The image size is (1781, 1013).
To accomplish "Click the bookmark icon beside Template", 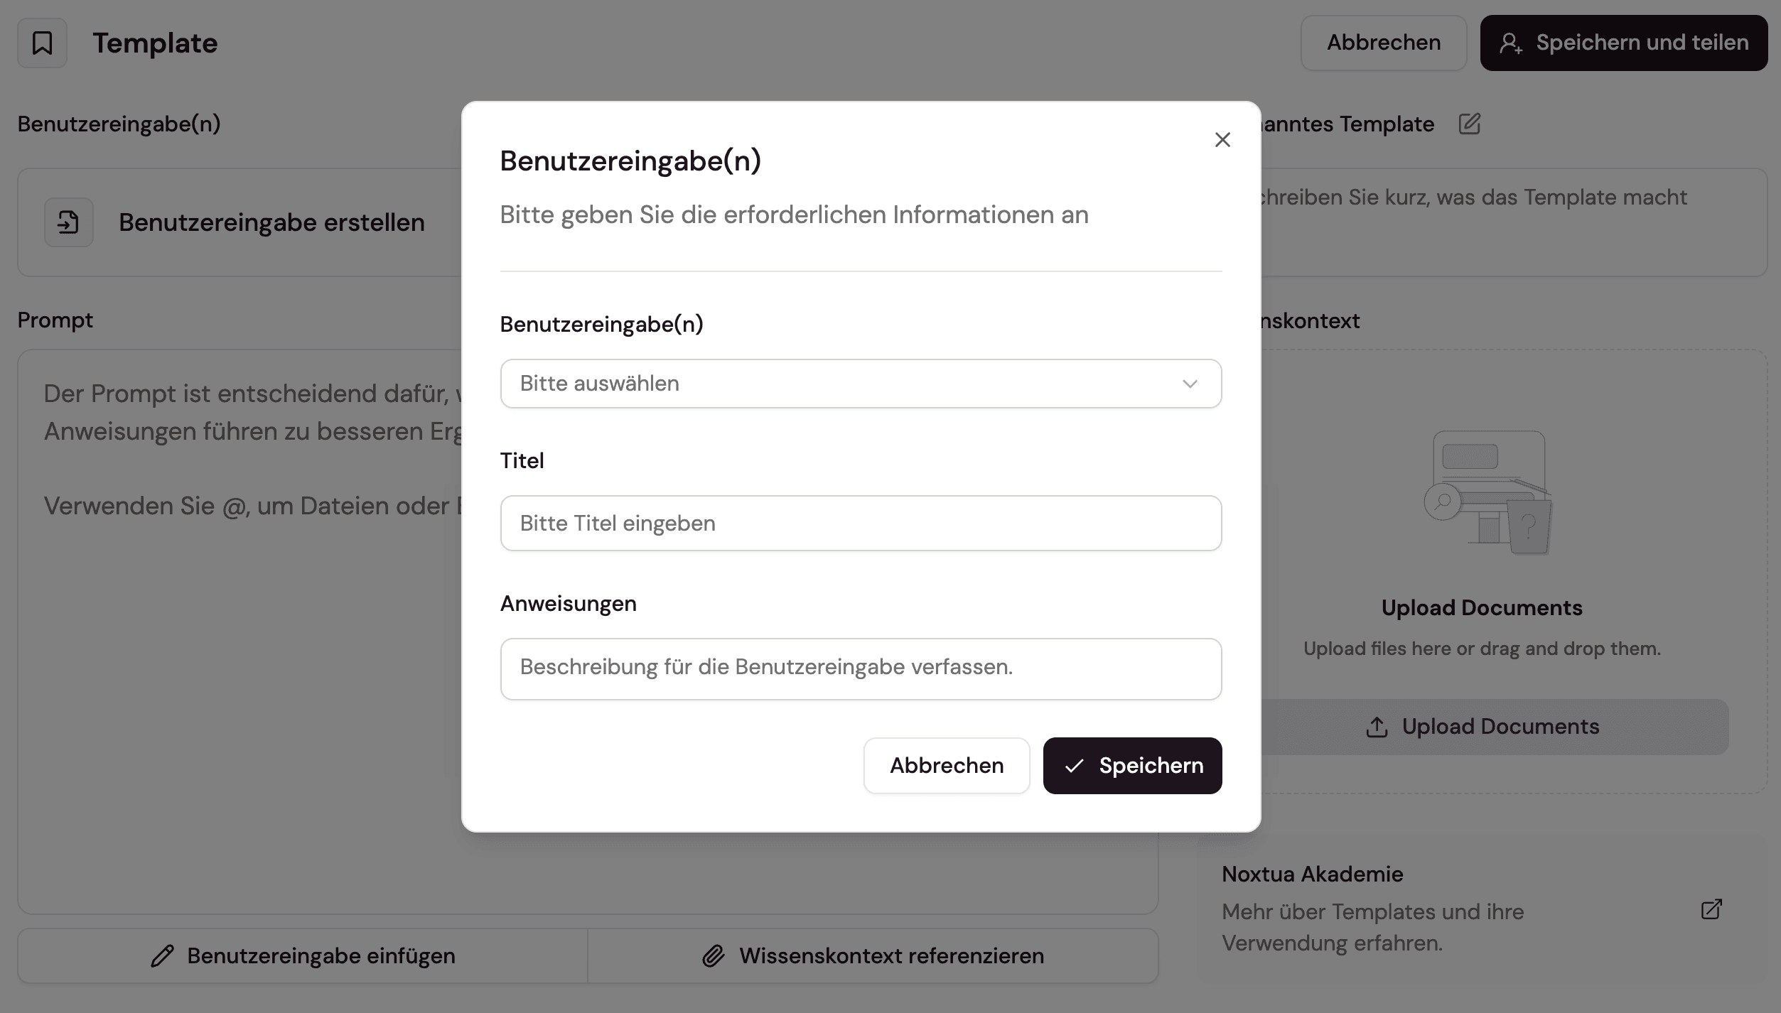I will click(43, 43).
